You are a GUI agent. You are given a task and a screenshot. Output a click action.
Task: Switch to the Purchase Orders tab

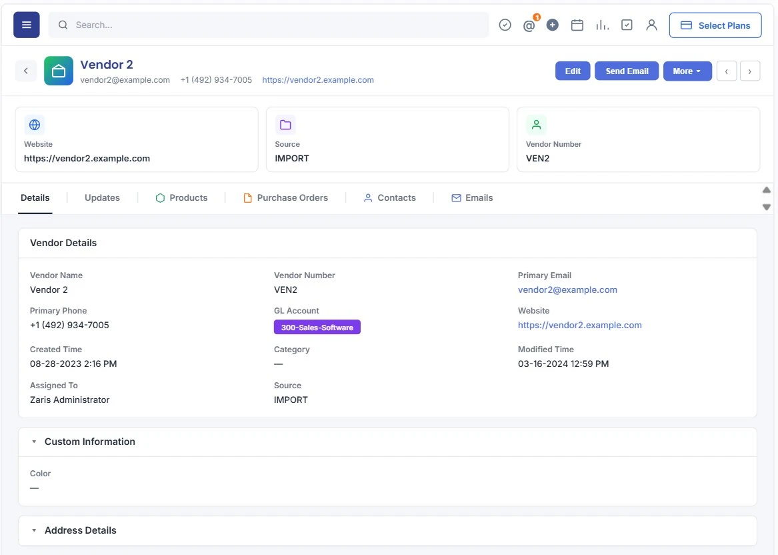(x=285, y=197)
